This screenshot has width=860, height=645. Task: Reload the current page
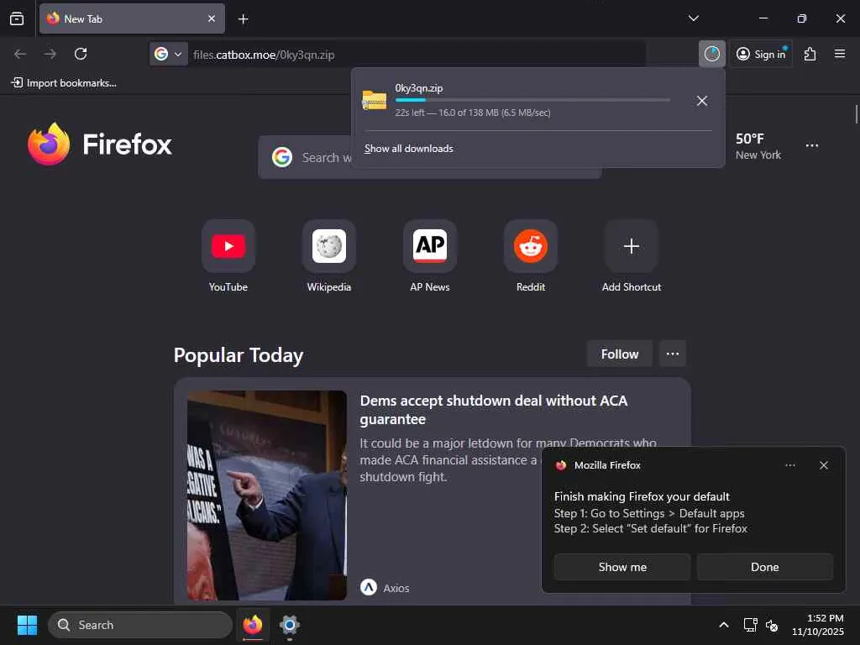pyautogui.click(x=81, y=54)
